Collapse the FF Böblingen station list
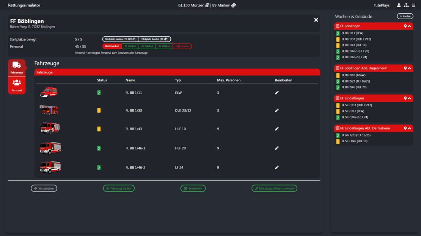The height and width of the screenshot is (236, 421). click(410, 26)
